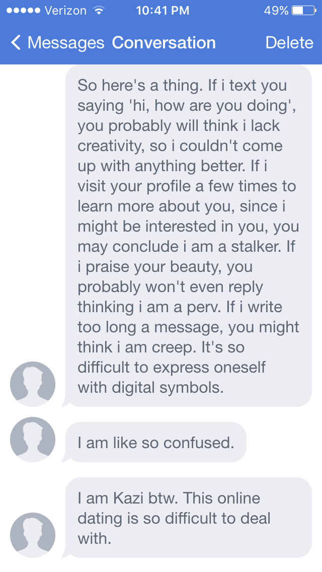Tap the Wi-Fi status icon
Image resolution: width=322 pixels, height=572 pixels.
(99, 11)
